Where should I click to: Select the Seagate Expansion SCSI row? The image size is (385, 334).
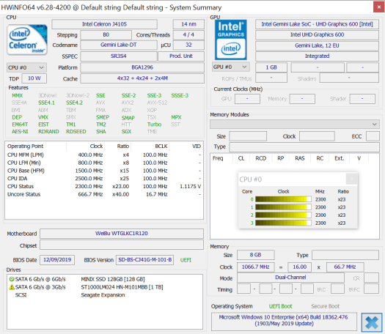104,295
